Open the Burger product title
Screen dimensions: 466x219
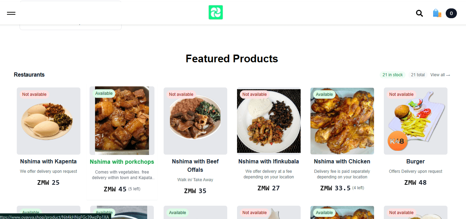click(x=415, y=162)
